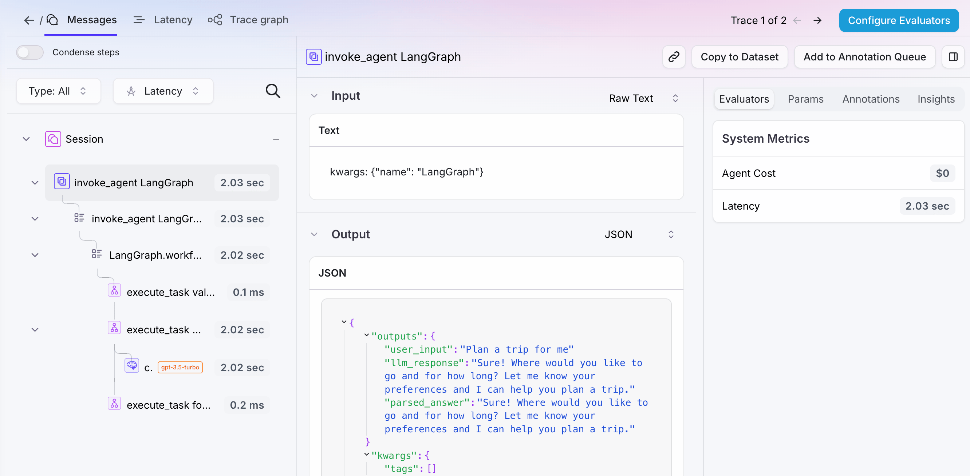Click workflow icon beside invoke_agent LangGr...

79,218
